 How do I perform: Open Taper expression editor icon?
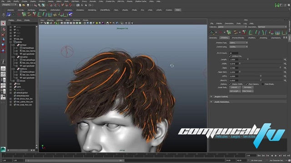[x=285, y=68]
